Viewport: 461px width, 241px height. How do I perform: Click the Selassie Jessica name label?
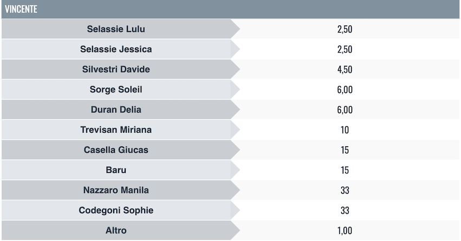tap(116, 49)
